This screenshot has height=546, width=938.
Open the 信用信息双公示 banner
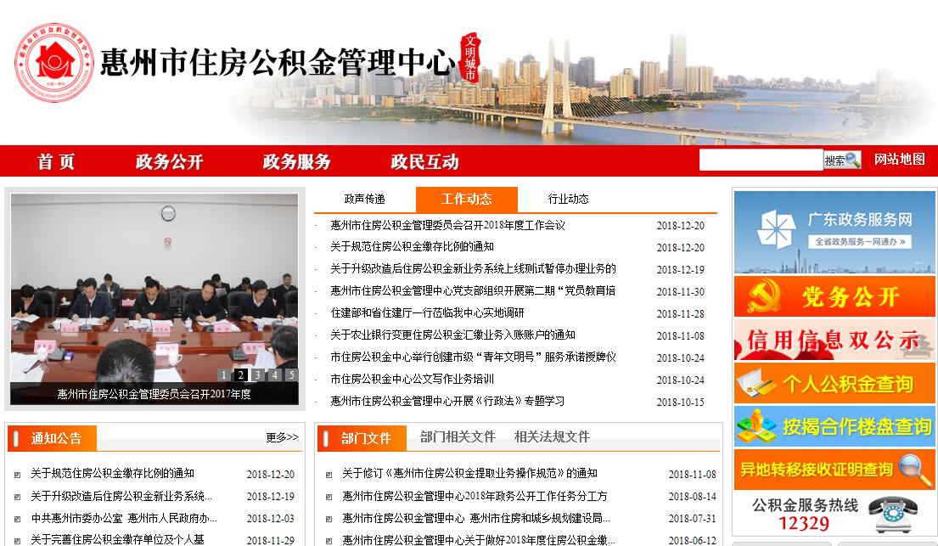click(x=834, y=340)
